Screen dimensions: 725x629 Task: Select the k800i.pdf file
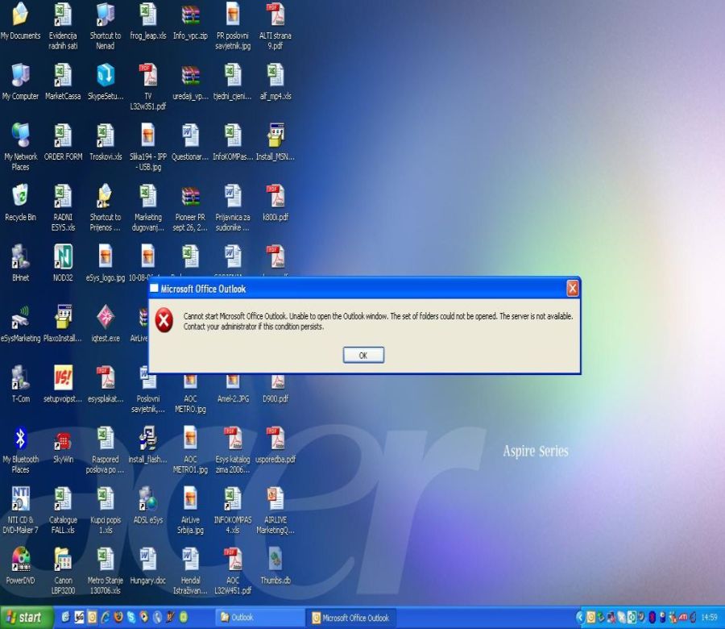coord(275,202)
